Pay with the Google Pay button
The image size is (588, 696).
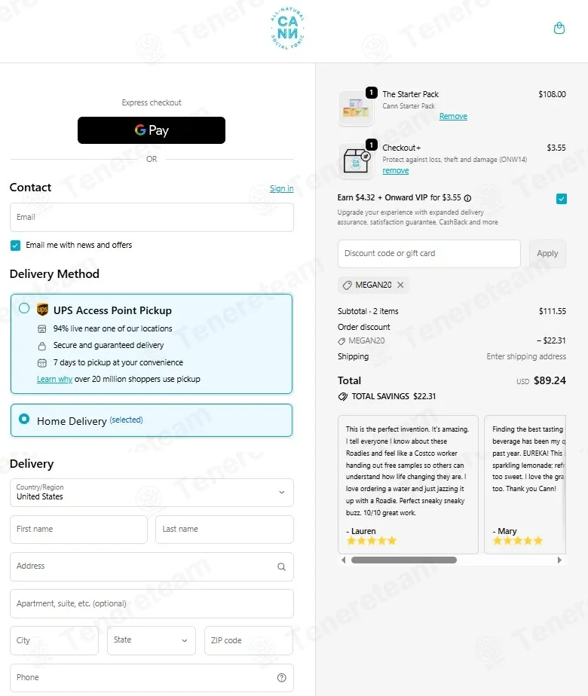tap(152, 130)
